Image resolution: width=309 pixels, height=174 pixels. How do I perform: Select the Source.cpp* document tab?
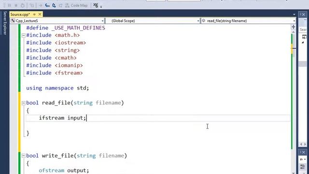(20, 14)
